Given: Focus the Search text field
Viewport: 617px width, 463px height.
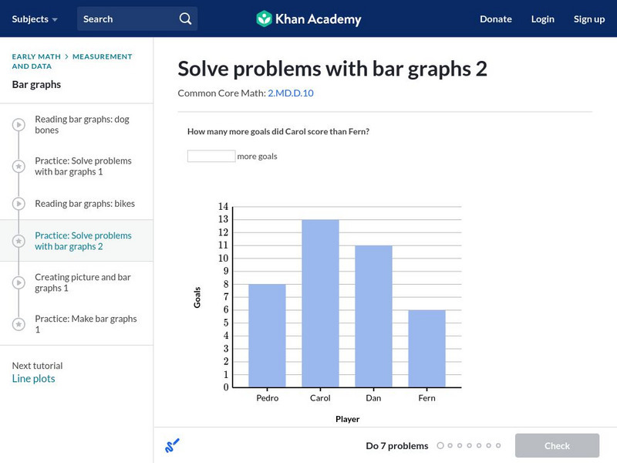Looking at the screenshot, I should [127, 19].
